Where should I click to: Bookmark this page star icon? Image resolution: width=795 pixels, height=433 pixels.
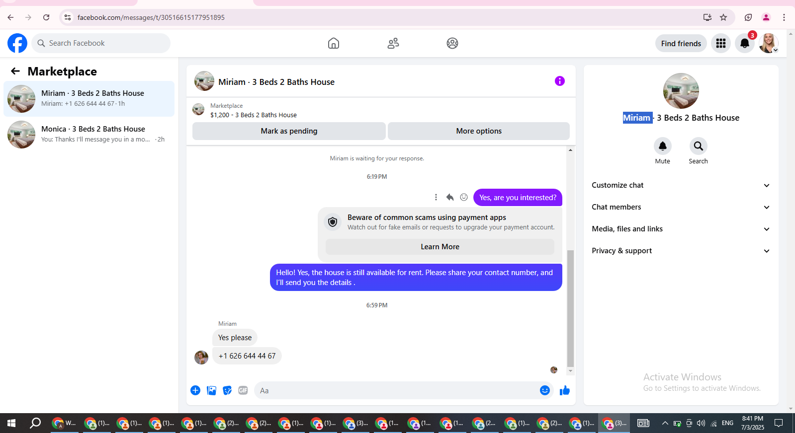coord(723,17)
